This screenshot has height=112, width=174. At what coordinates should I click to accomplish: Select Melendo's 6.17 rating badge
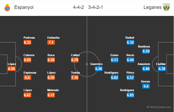pos(51,95)
